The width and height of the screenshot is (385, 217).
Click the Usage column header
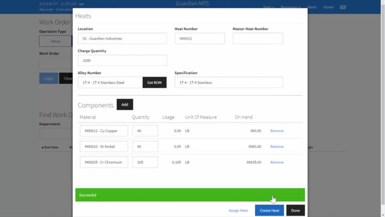[168, 117]
